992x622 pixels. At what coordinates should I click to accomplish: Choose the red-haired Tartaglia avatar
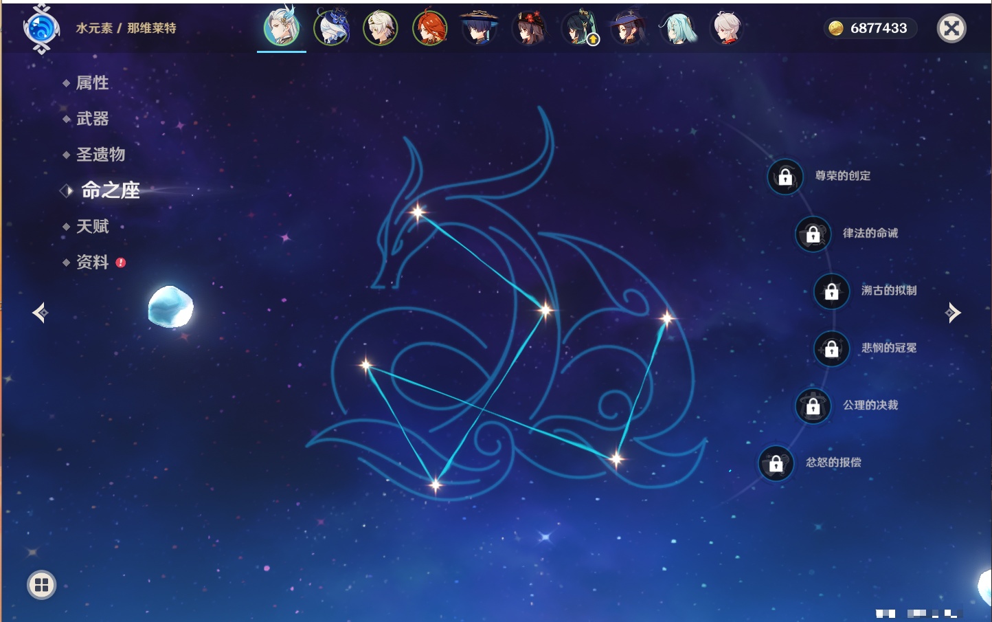click(430, 28)
